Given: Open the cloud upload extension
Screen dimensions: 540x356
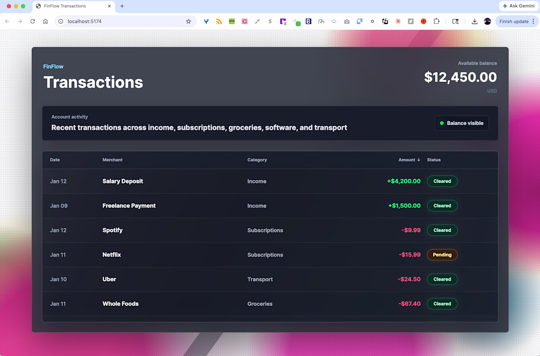Looking at the screenshot, I should 334,22.
